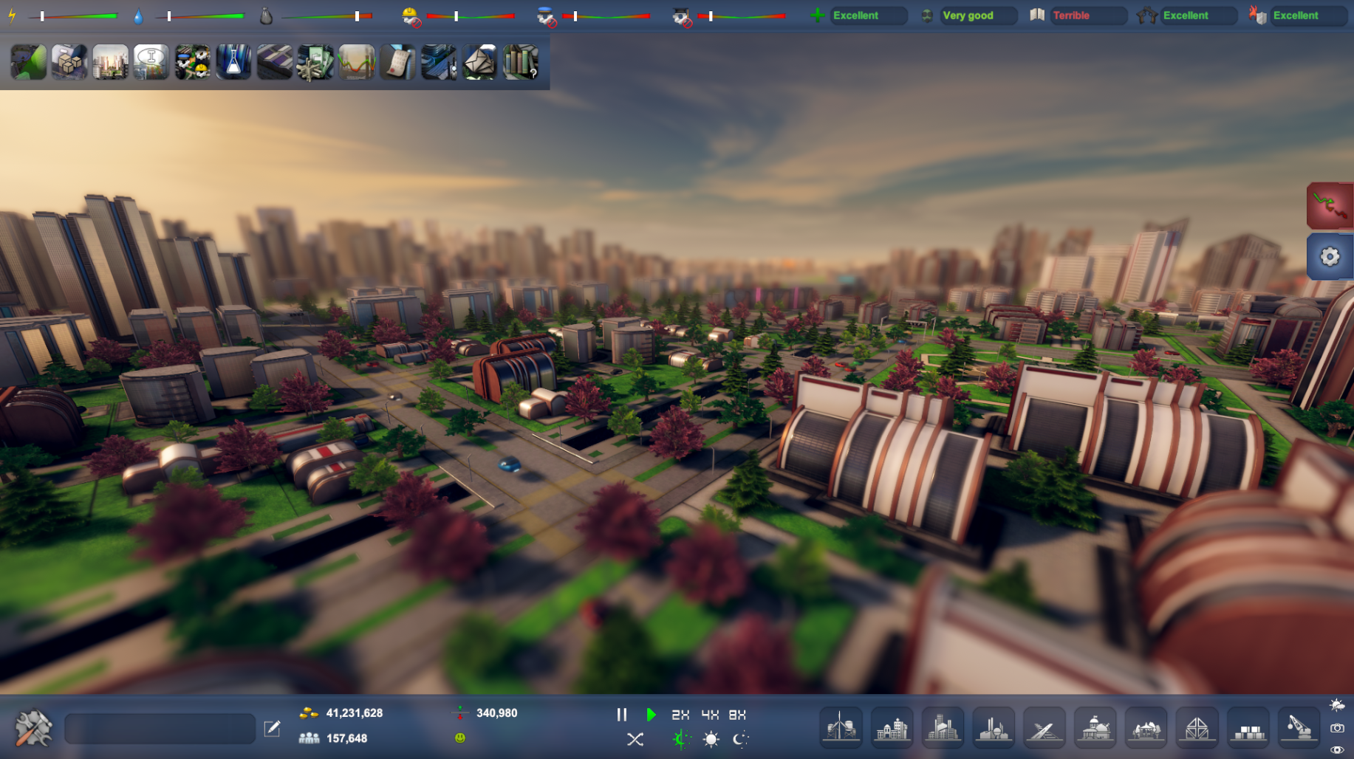Click the construction worker unemployment bar
This screenshot has height=759, width=1354.
[x=471, y=16]
